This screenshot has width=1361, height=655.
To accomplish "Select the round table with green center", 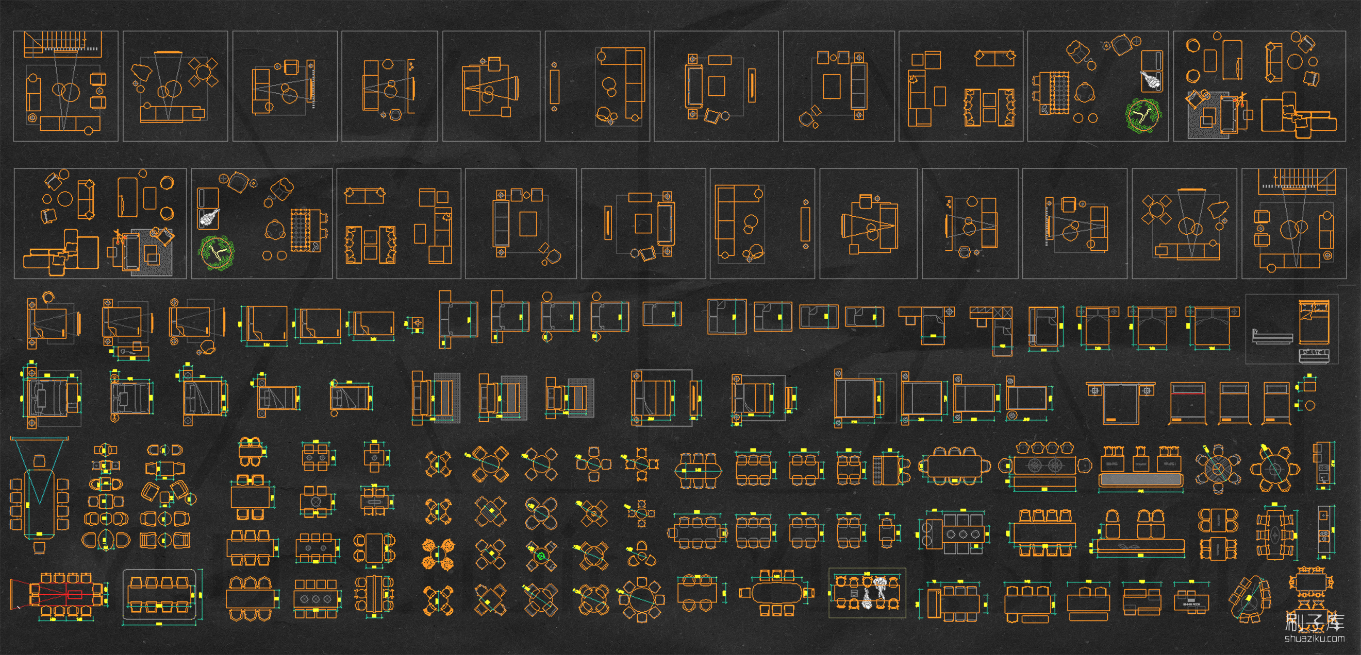I will [x=541, y=555].
